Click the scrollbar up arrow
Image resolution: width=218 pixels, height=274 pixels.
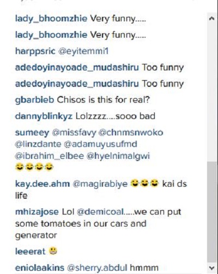211,18
